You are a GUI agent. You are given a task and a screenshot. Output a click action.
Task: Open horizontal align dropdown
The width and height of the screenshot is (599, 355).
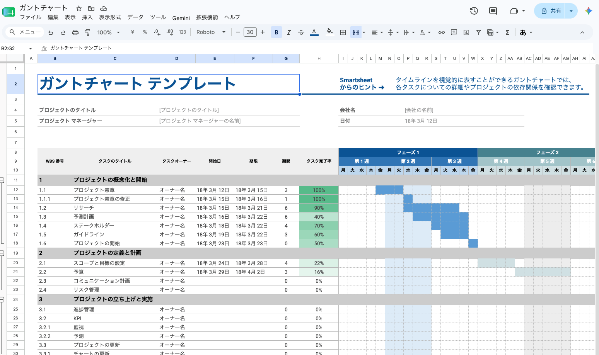pos(377,32)
